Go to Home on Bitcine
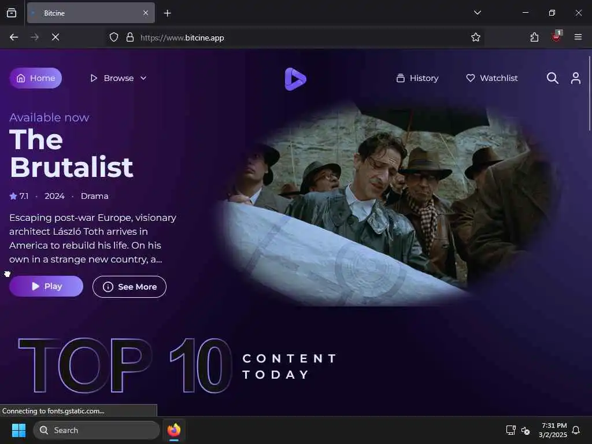 tap(35, 78)
